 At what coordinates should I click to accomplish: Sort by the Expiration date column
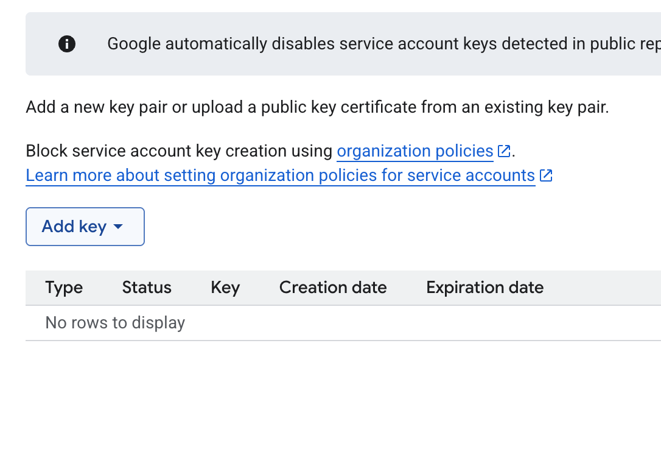point(484,288)
